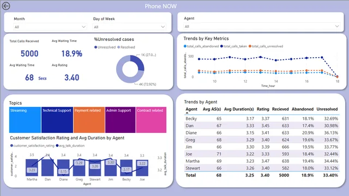This screenshot has height=196, width=349.
Task: Select Joe row in agent table
Action: pos(262,154)
